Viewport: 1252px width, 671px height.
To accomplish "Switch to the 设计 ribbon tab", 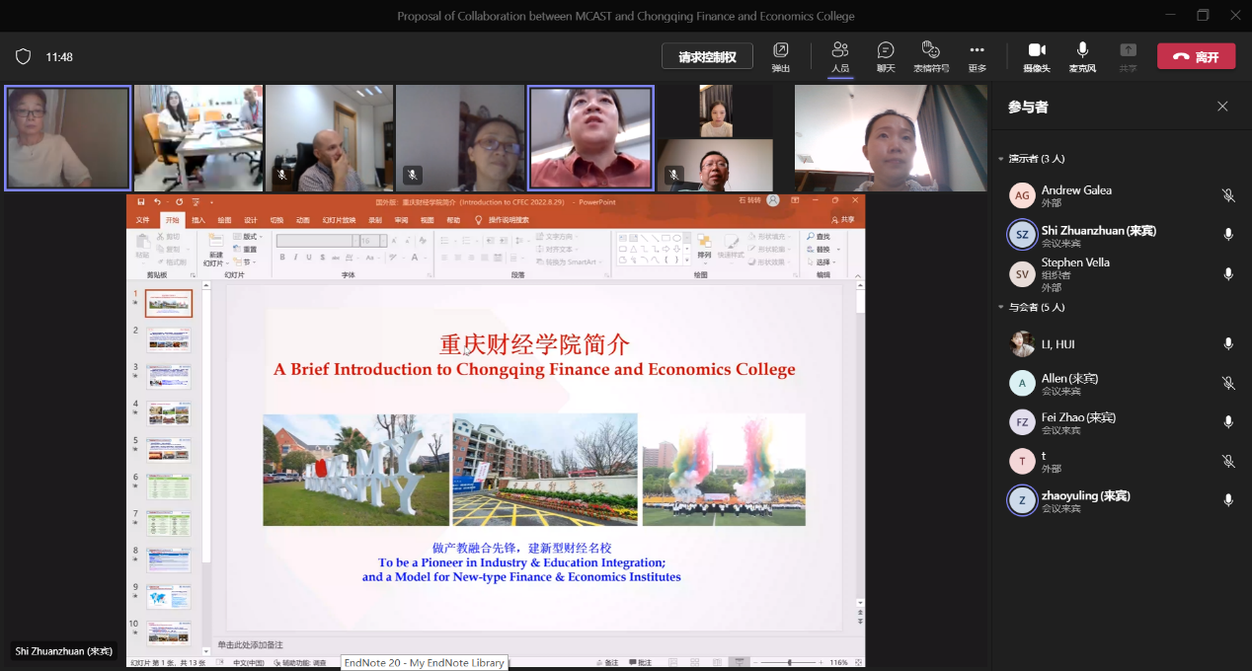I will 251,220.
